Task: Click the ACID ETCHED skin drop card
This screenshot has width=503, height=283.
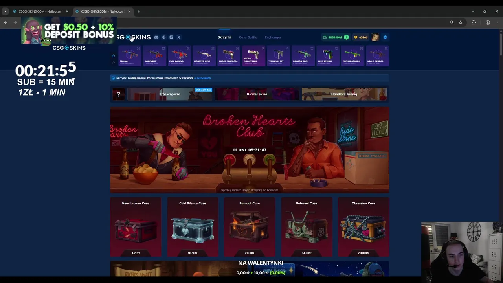Action: pos(328,56)
